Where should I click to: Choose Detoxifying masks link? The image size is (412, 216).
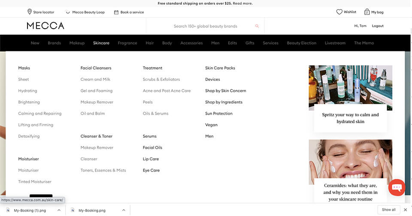pos(29,136)
